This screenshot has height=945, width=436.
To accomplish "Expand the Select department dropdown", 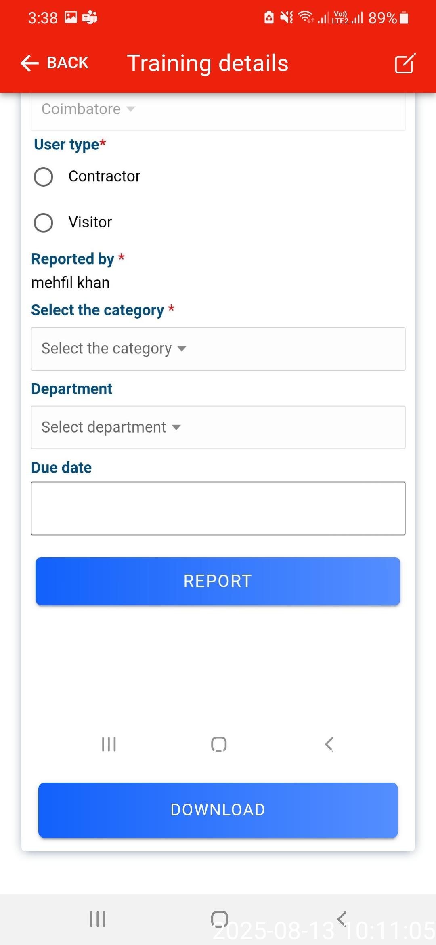I will (x=218, y=427).
